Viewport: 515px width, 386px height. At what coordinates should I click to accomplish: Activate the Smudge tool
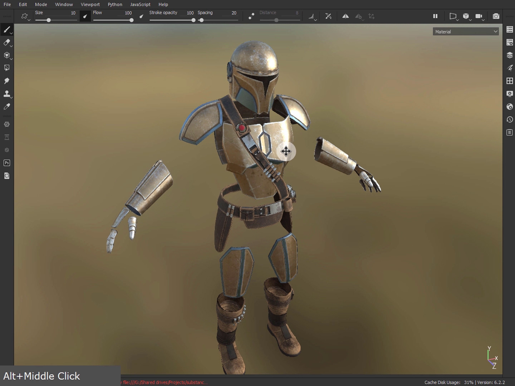pos(6,81)
